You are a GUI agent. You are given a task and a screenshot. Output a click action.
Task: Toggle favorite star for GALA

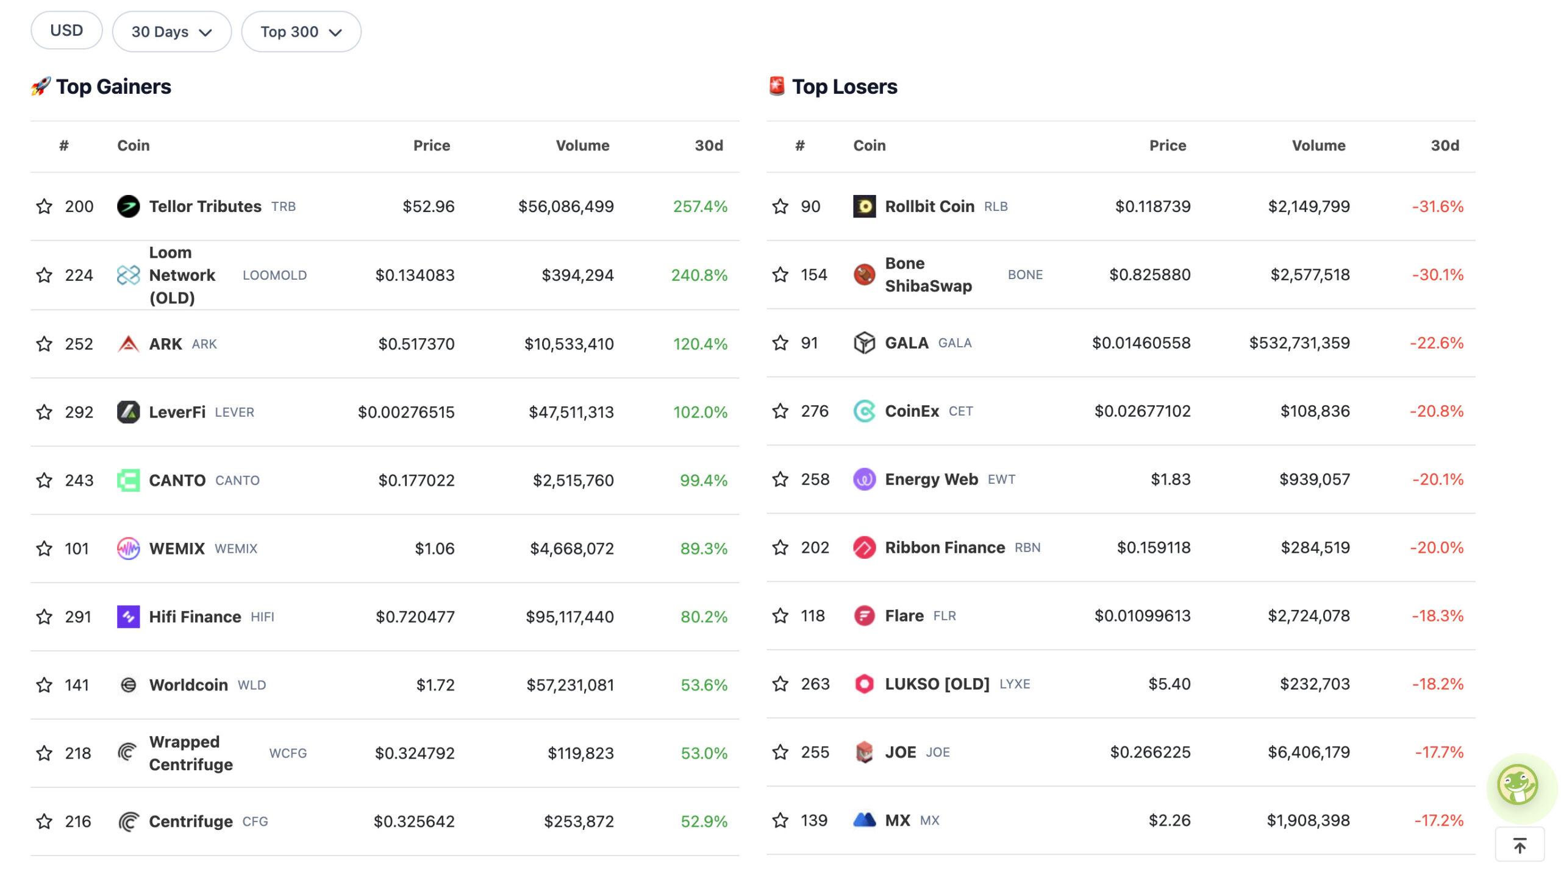780,343
